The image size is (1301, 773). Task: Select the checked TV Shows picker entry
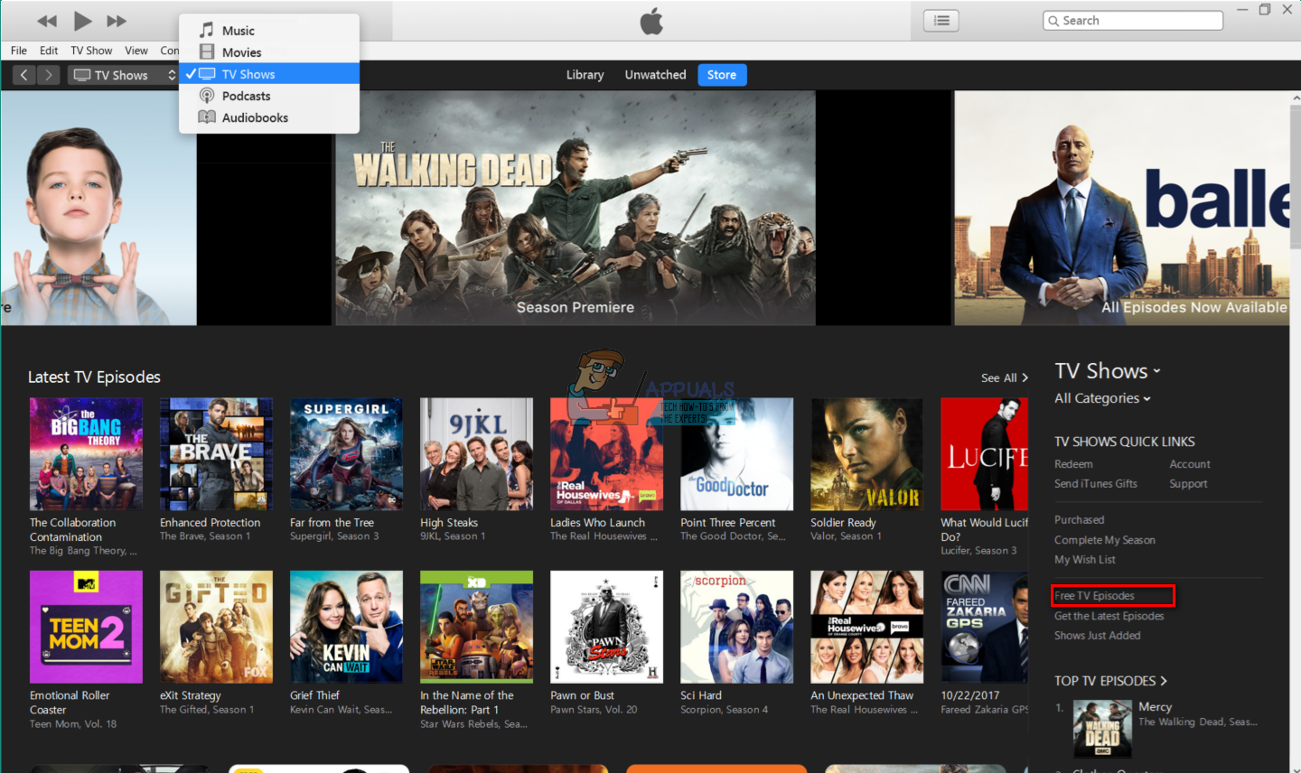pos(269,74)
